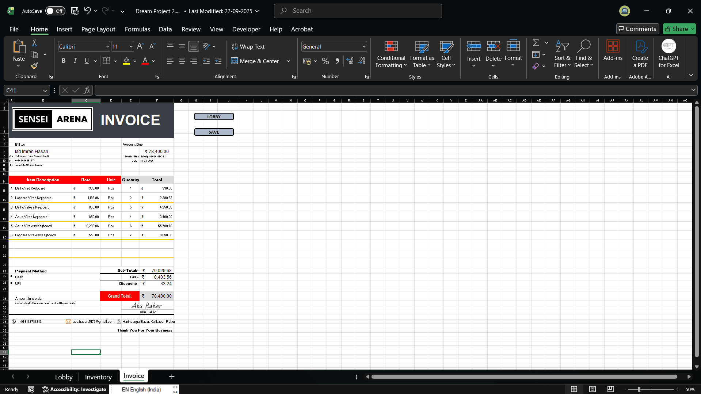Toggle Underline formatting
701x394 pixels.
point(87,61)
